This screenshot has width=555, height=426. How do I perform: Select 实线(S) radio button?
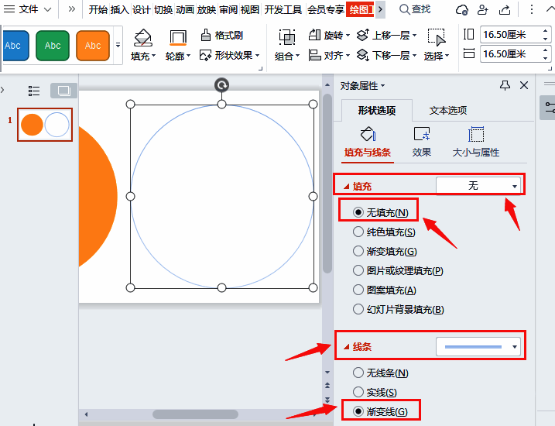click(358, 392)
